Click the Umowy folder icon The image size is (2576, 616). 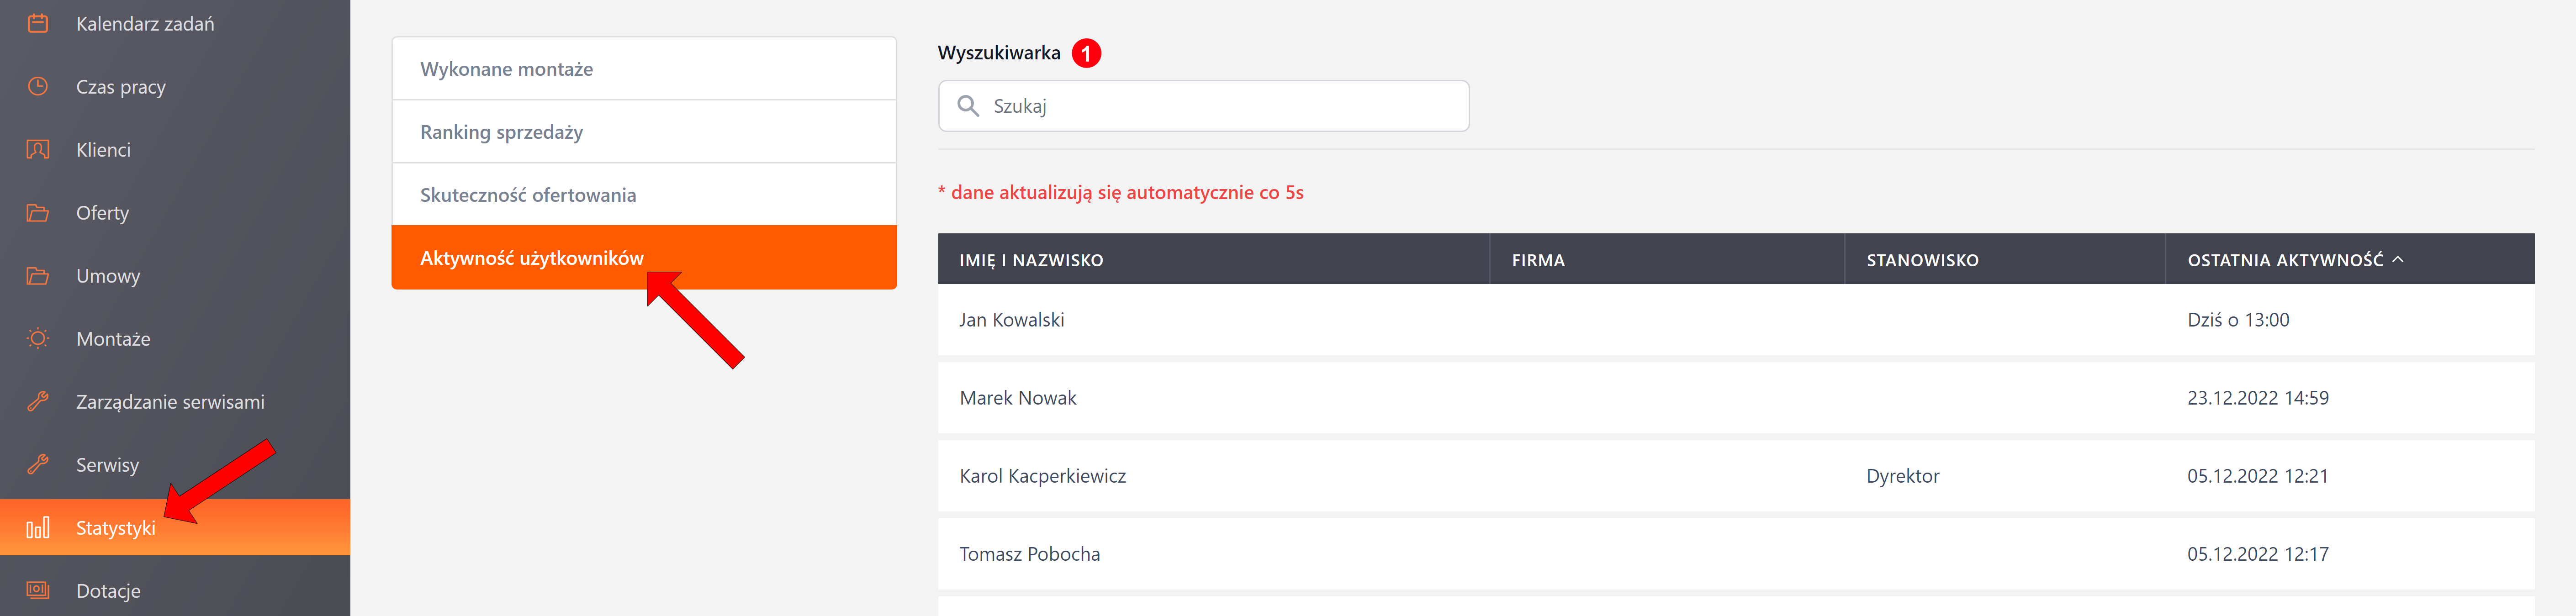(x=38, y=275)
